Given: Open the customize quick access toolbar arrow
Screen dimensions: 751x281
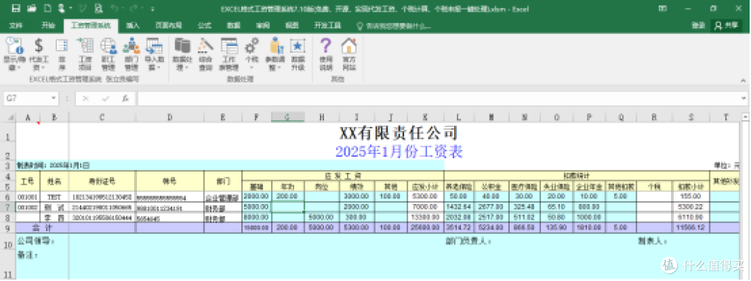Looking at the screenshot, I should [x=152, y=8].
